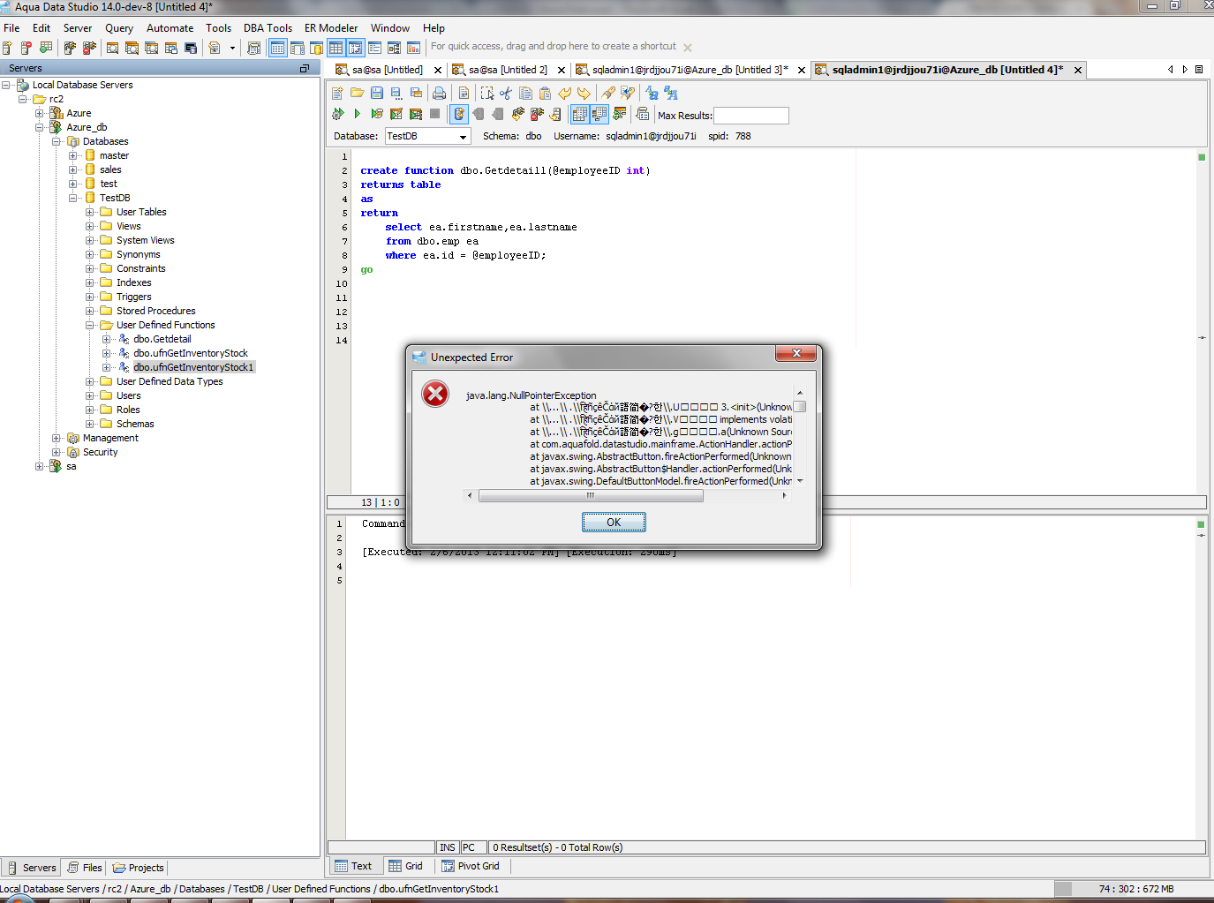Image resolution: width=1214 pixels, height=903 pixels.
Task: Switch to the Pivot Grid results tab
Action: click(471, 866)
